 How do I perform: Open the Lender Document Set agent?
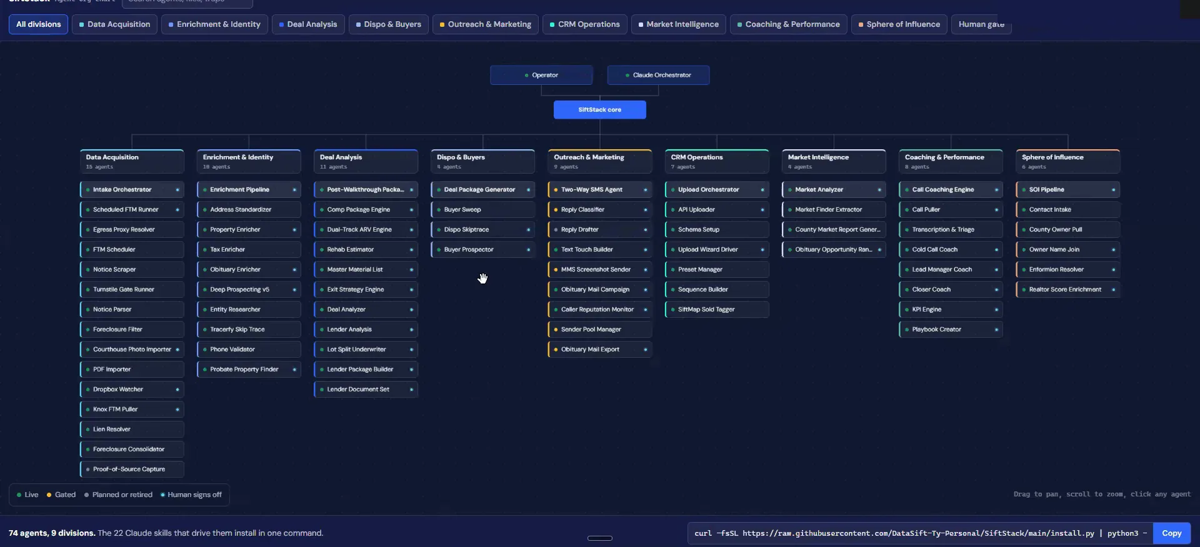tap(366, 390)
